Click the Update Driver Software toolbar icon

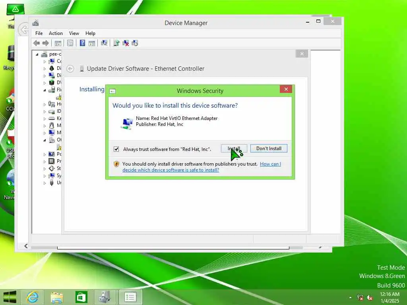point(116,43)
